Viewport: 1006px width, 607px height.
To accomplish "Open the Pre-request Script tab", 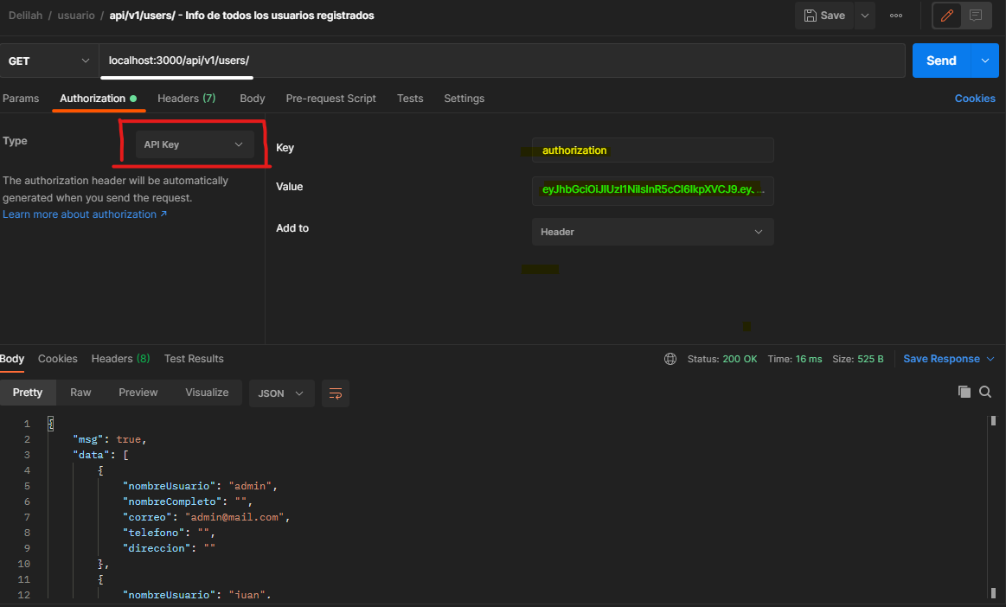I will pos(331,99).
